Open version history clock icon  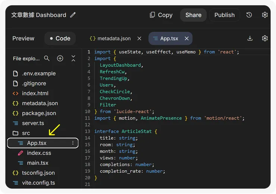pyautogui.click(x=249, y=15)
